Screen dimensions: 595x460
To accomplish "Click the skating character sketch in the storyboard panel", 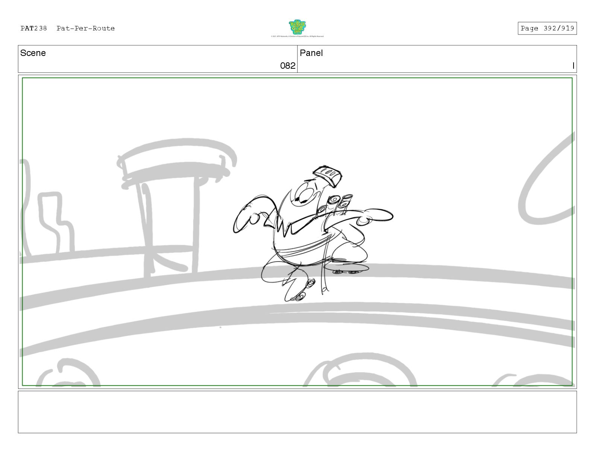I will [x=313, y=233].
